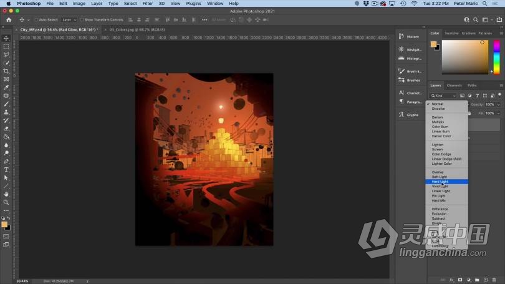Viewport: 505px width, 284px height.
Task: Open the Kind filter dropdown in Layers
Action: tap(443, 95)
